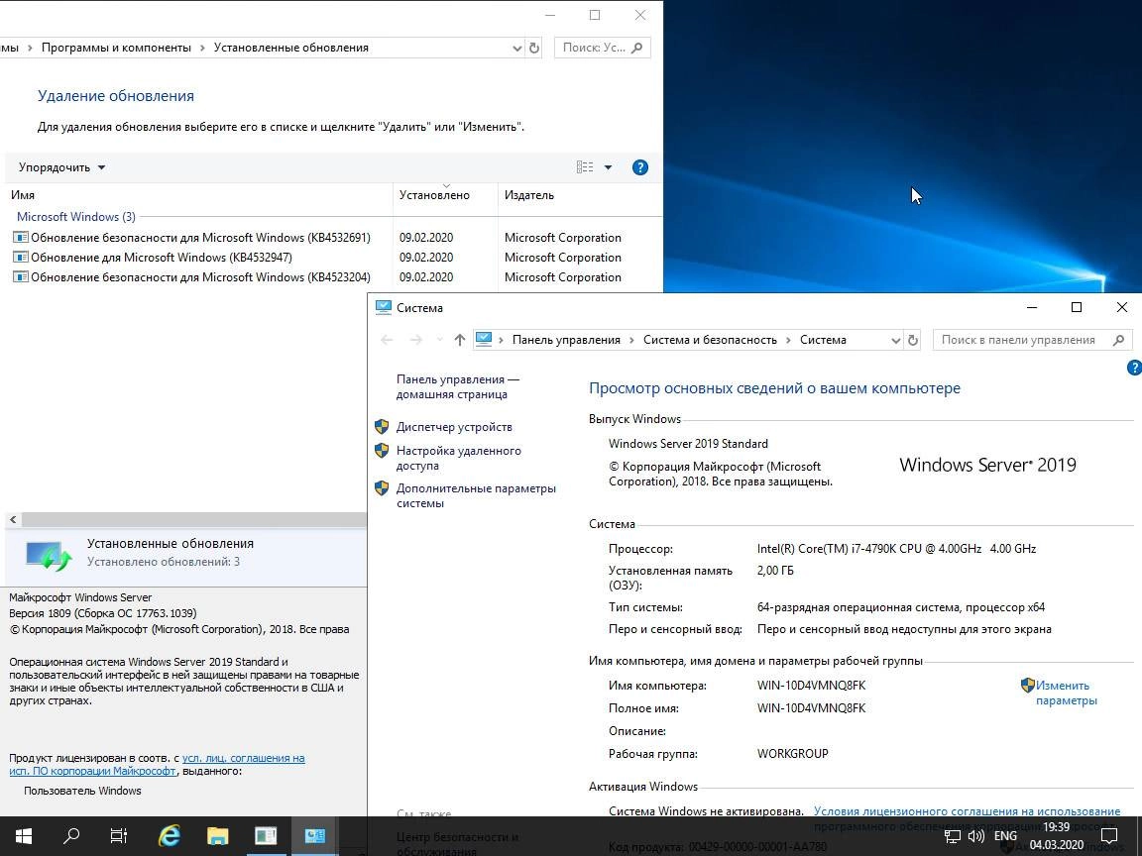Sort by the Издатель column header
The width and height of the screenshot is (1142, 856).
coord(580,195)
